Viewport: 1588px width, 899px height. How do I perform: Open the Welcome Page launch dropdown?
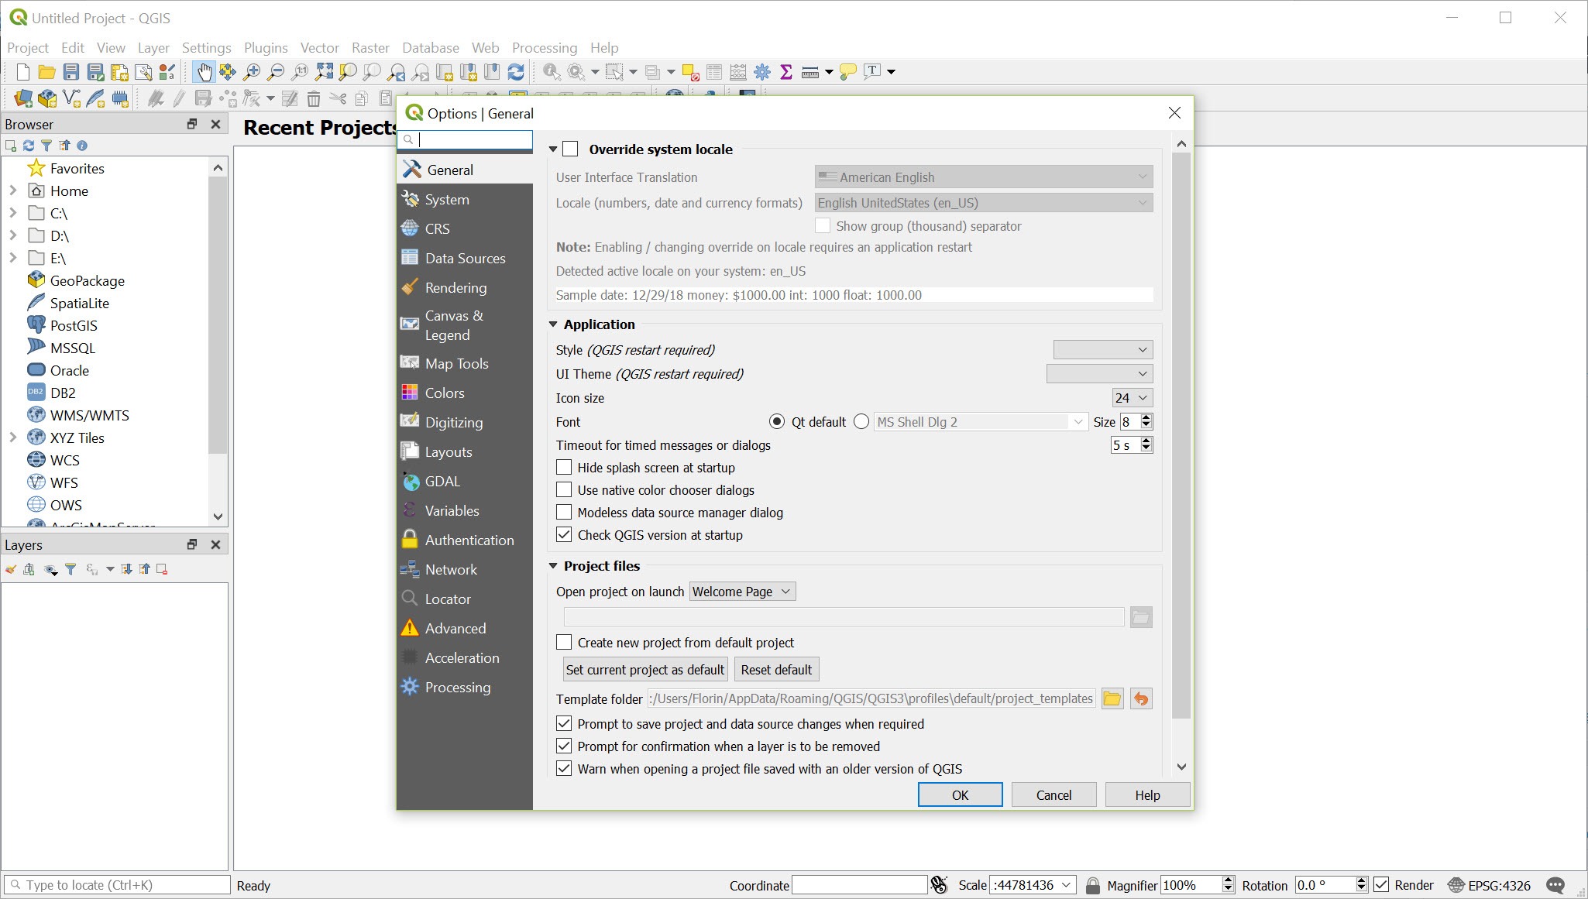click(x=741, y=592)
